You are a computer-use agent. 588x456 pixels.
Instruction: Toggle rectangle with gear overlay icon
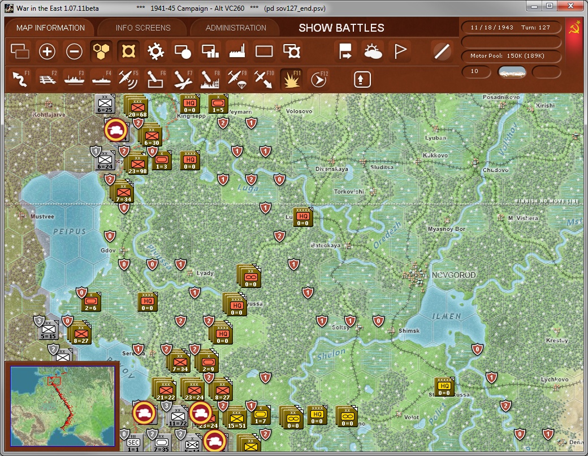(x=292, y=51)
